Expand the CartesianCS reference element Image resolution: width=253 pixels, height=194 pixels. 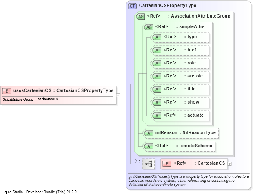(x=230, y=164)
